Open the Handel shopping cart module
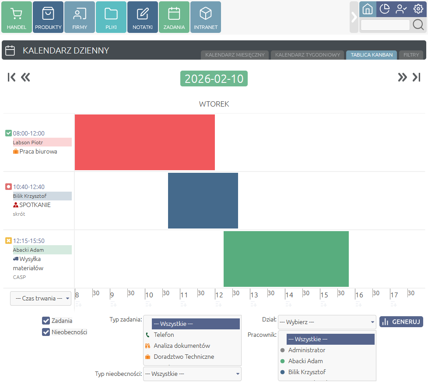This screenshot has height=382, width=428. 17,18
